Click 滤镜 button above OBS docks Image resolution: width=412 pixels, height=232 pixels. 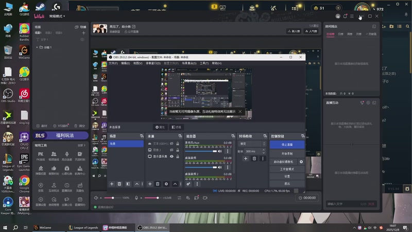point(176,127)
